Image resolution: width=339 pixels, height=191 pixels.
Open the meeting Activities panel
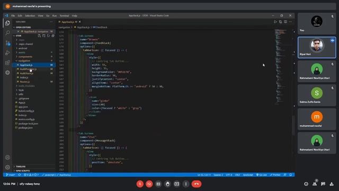(x=332, y=184)
